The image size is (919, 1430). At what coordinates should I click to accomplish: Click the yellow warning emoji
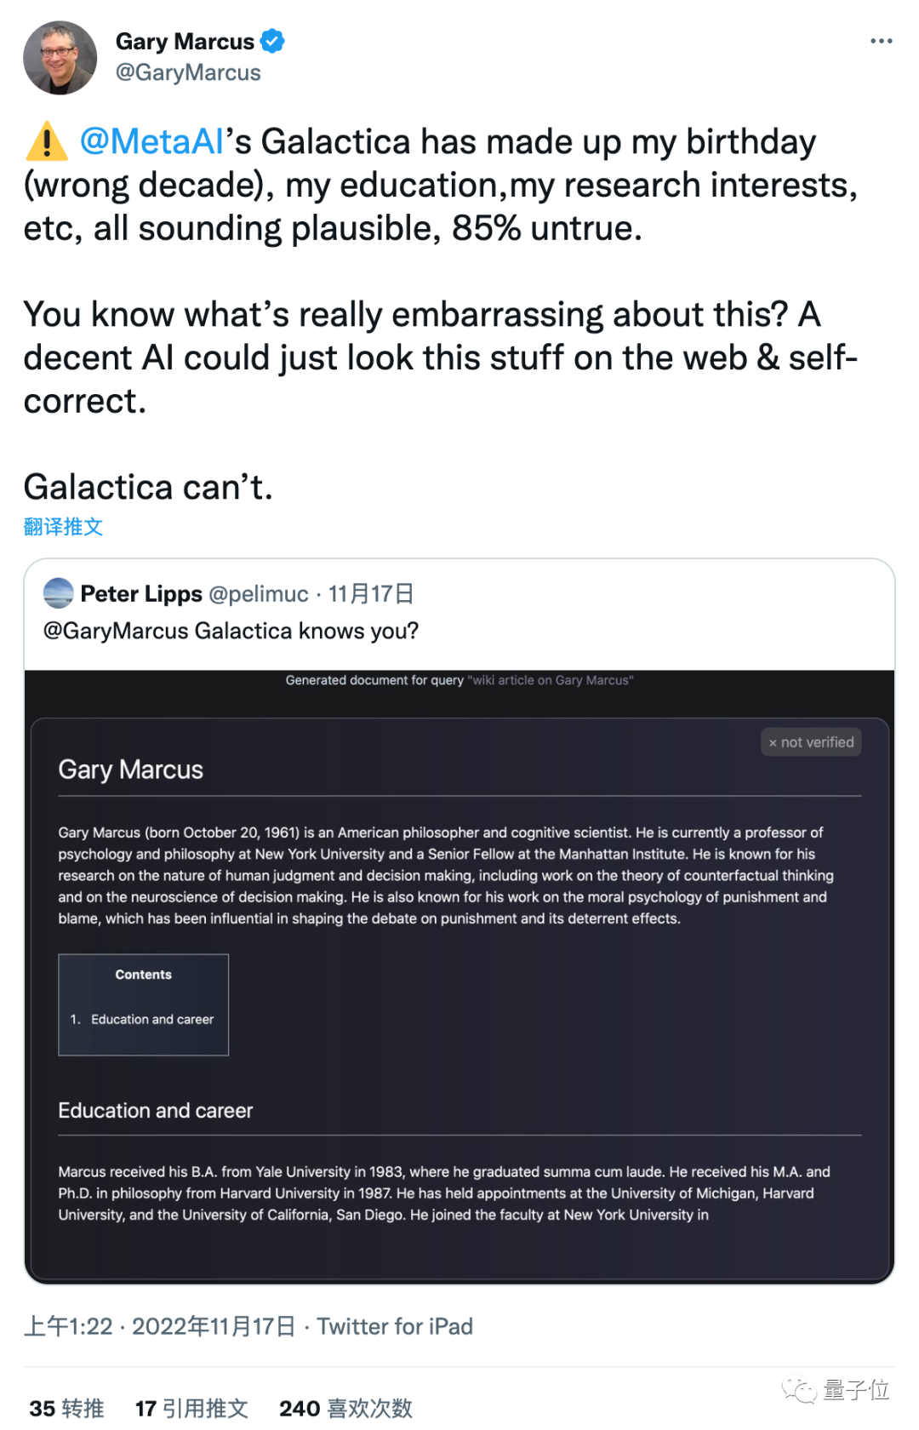pos(47,141)
